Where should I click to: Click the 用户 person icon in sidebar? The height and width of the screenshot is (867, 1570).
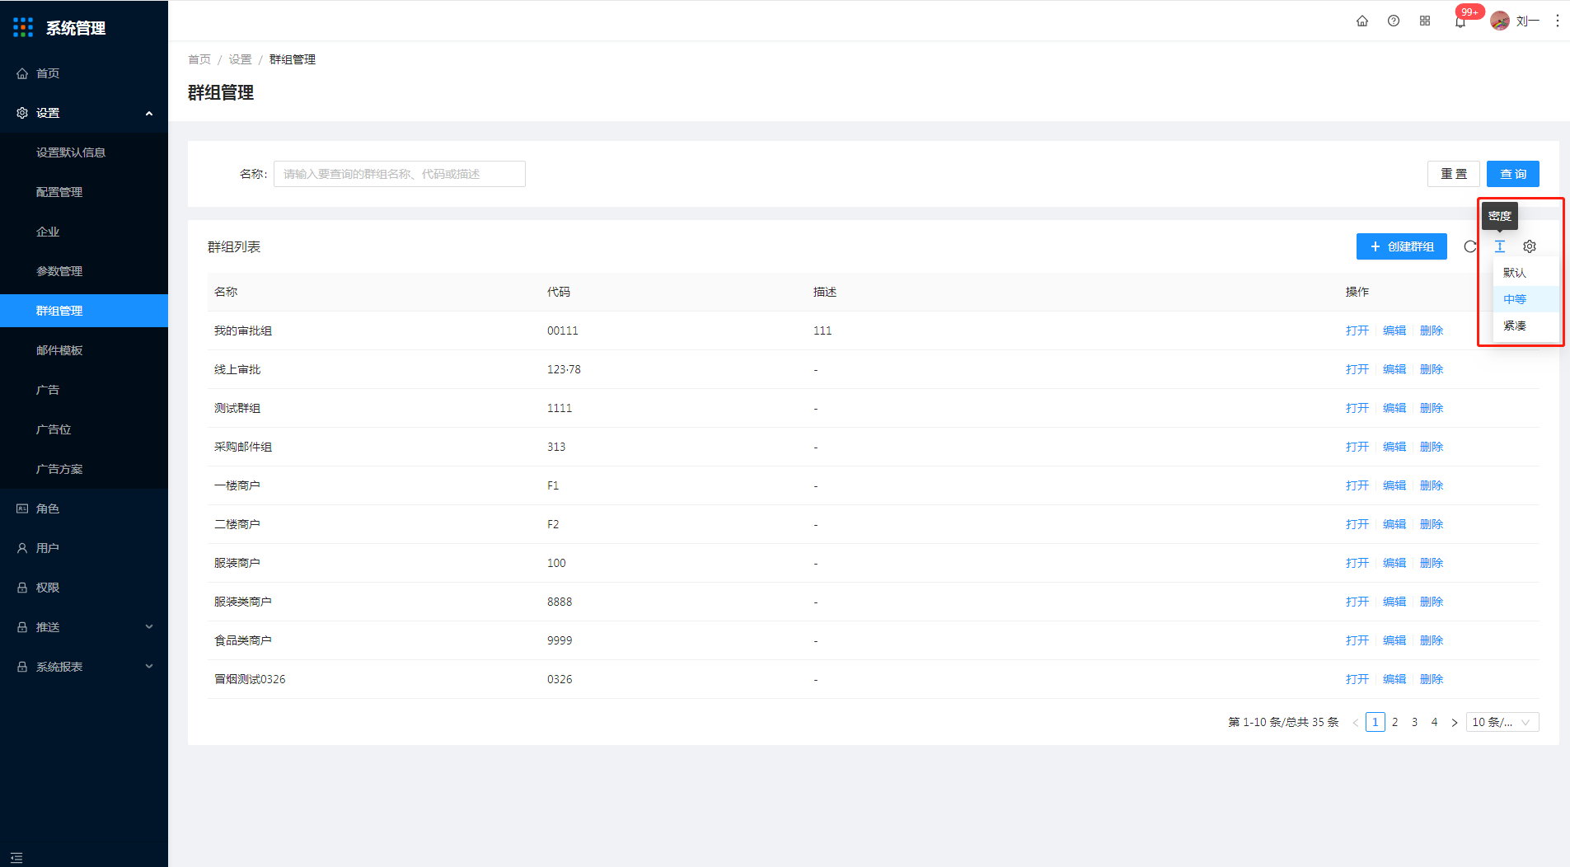[22, 548]
